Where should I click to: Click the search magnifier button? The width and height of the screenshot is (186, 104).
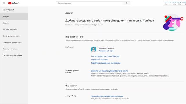[127, 3]
